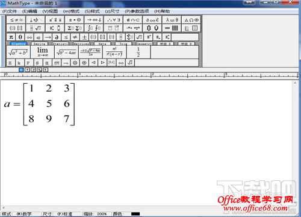The image size is (301, 217).
Task: Open the uppercase Greek letters palette (Δ Ω ⊗)
Action: pos(191,20)
